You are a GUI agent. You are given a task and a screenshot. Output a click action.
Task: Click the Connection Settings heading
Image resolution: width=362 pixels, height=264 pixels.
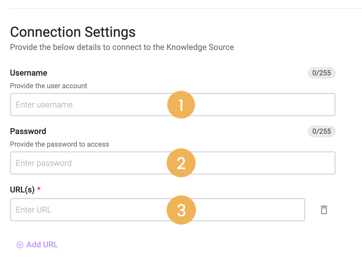click(73, 32)
